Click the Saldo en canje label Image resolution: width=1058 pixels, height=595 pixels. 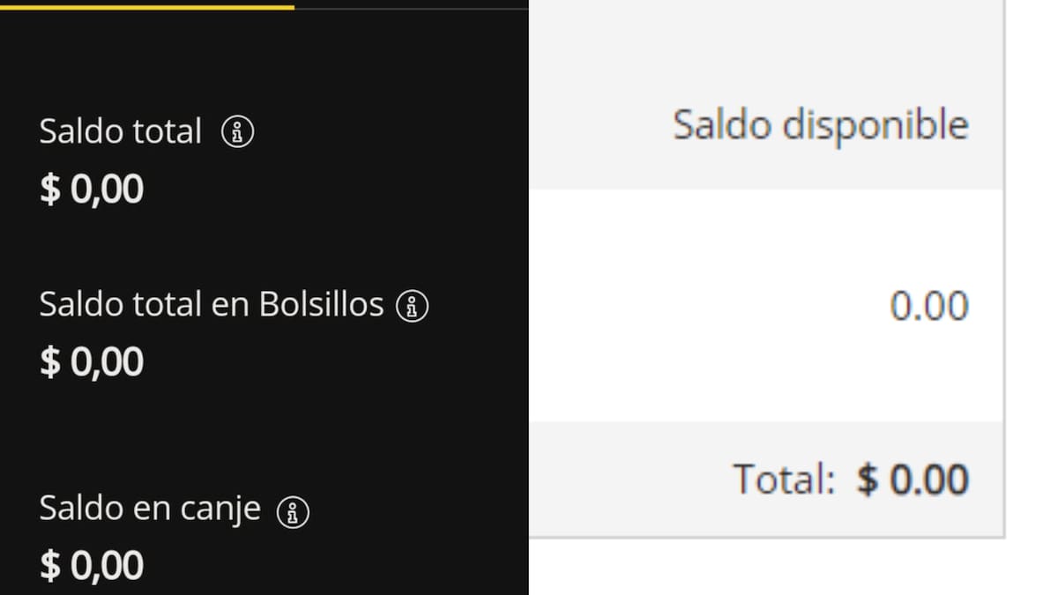tap(150, 509)
